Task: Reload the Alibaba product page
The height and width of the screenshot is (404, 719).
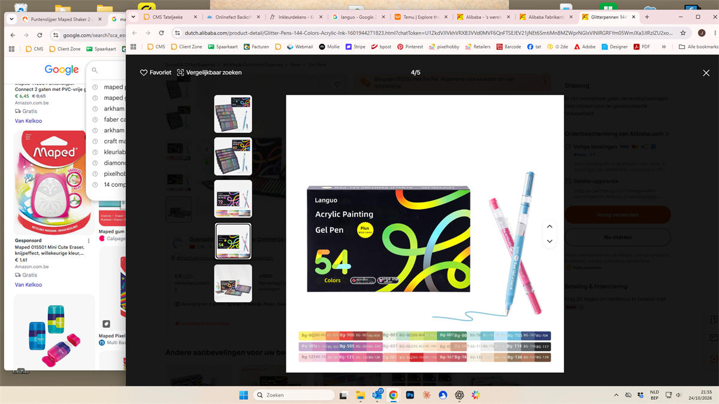Action: (161, 33)
